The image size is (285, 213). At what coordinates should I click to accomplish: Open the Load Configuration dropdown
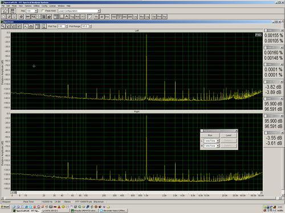pos(99,11)
